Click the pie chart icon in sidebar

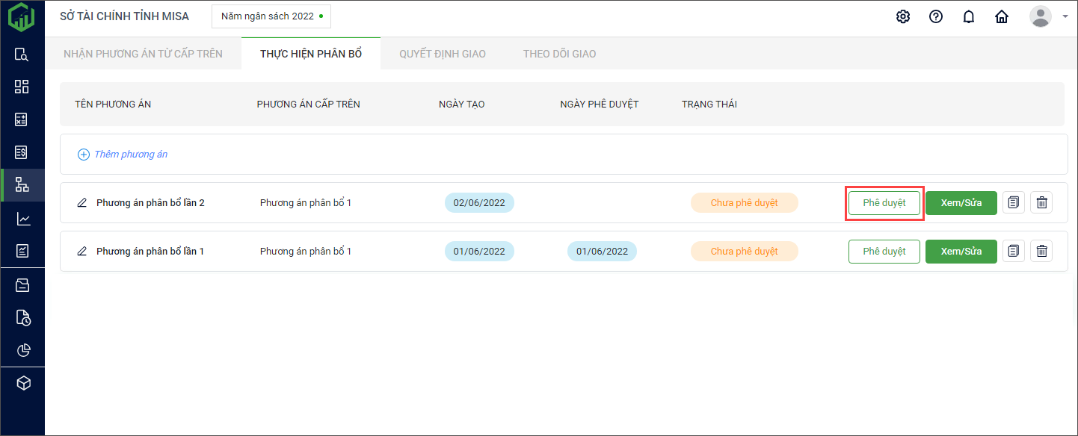(22, 350)
